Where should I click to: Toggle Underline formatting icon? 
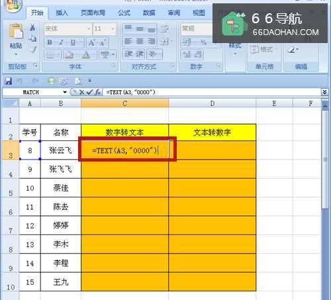pyautogui.click(x=73, y=42)
